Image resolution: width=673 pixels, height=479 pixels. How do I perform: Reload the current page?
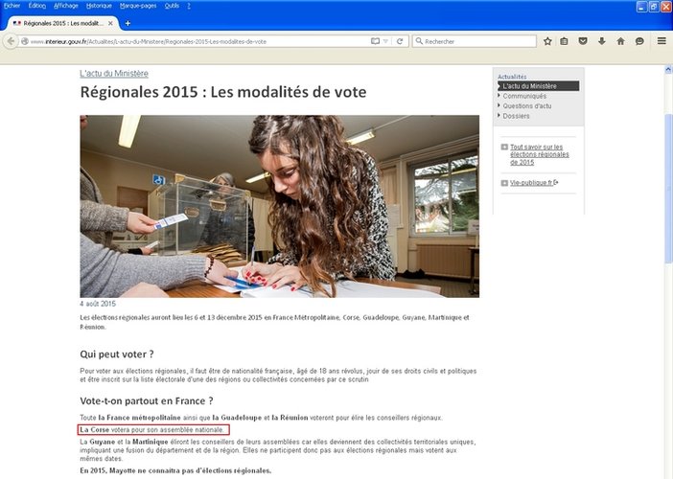pyautogui.click(x=400, y=41)
